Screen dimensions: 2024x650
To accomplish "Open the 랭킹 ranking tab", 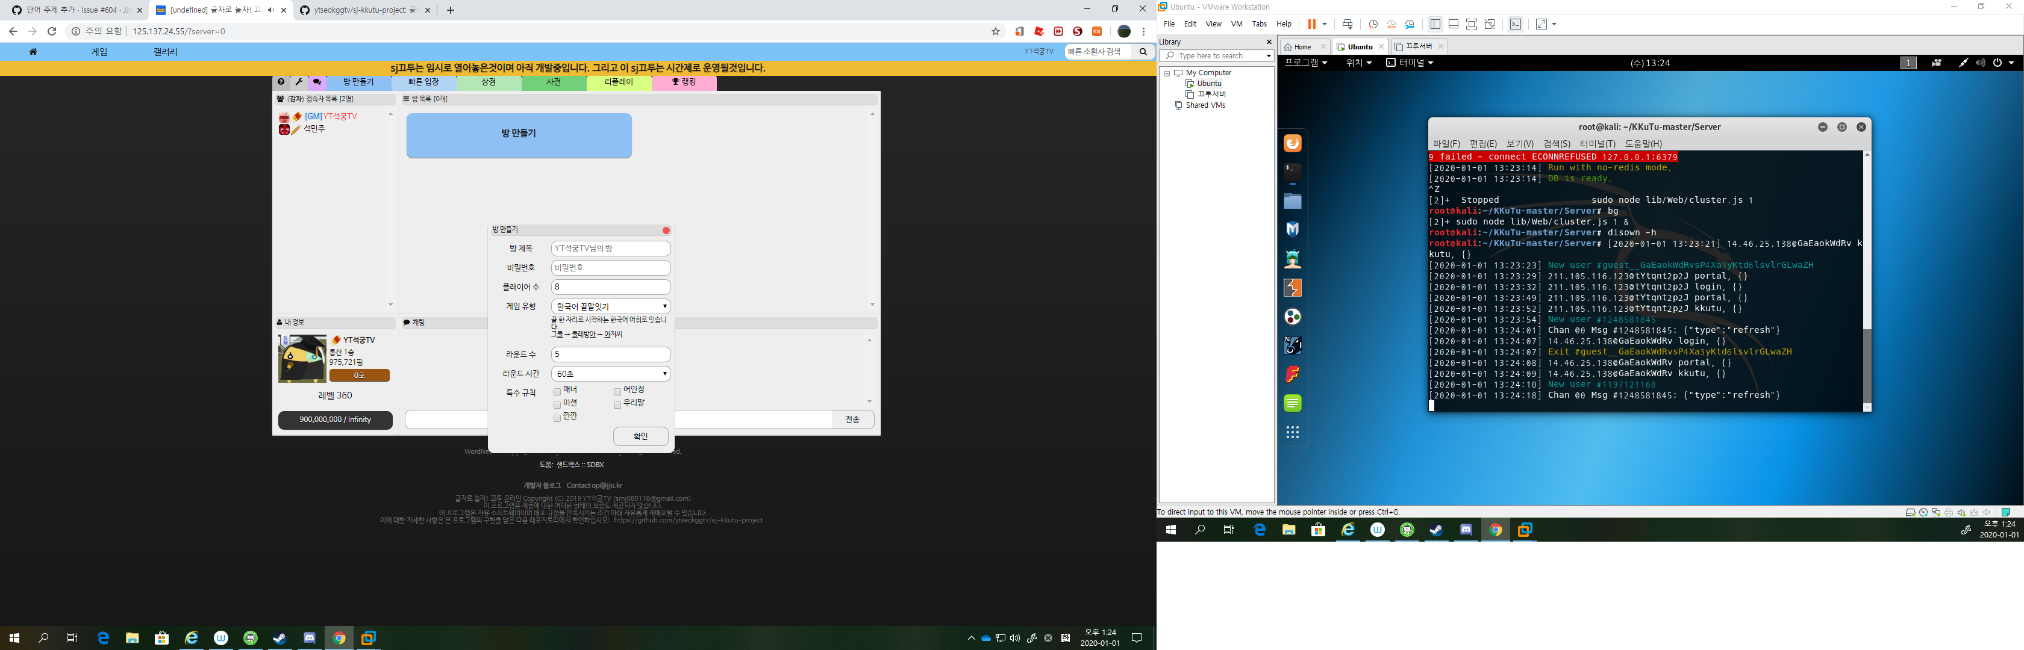I will tap(684, 82).
